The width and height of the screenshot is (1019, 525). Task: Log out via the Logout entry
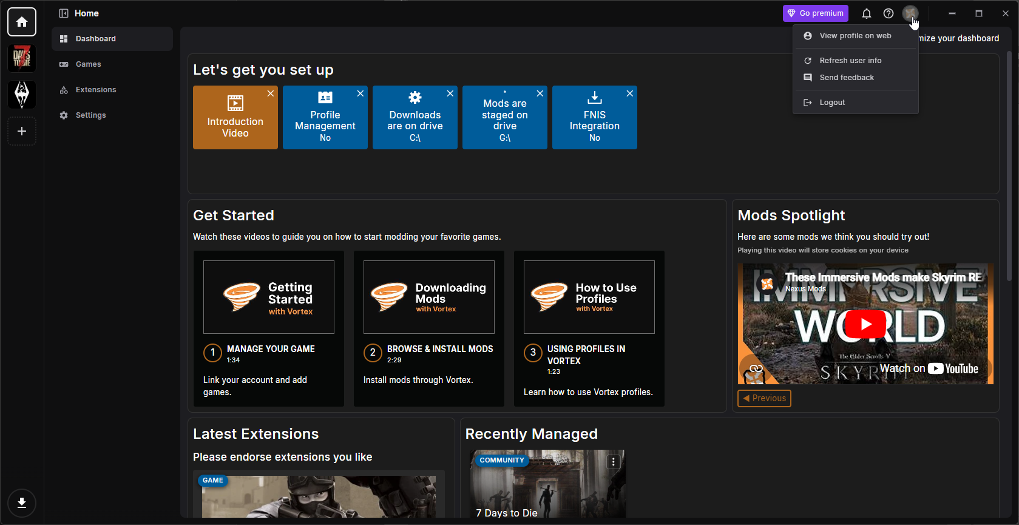pyautogui.click(x=856, y=103)
